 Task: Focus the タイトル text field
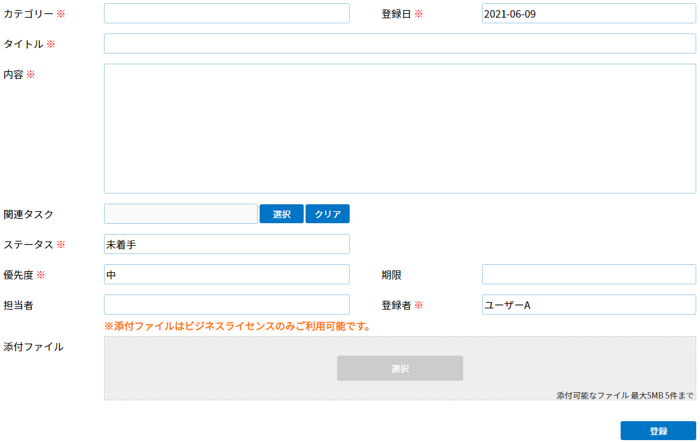click(399, 44)
